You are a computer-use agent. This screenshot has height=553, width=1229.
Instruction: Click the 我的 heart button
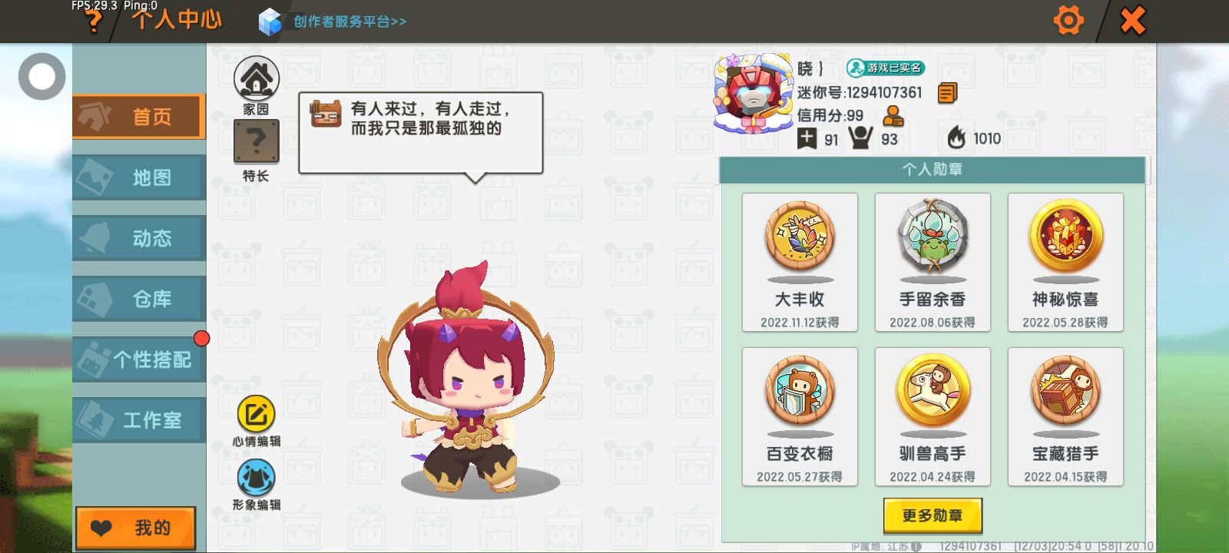tap(136, 528)
